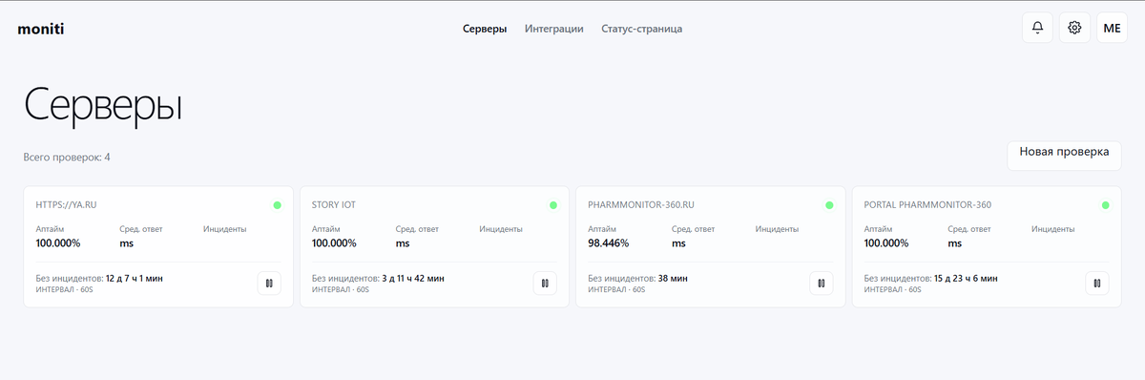Click STORY IOT 100.000% uptime value

point(334,243)
